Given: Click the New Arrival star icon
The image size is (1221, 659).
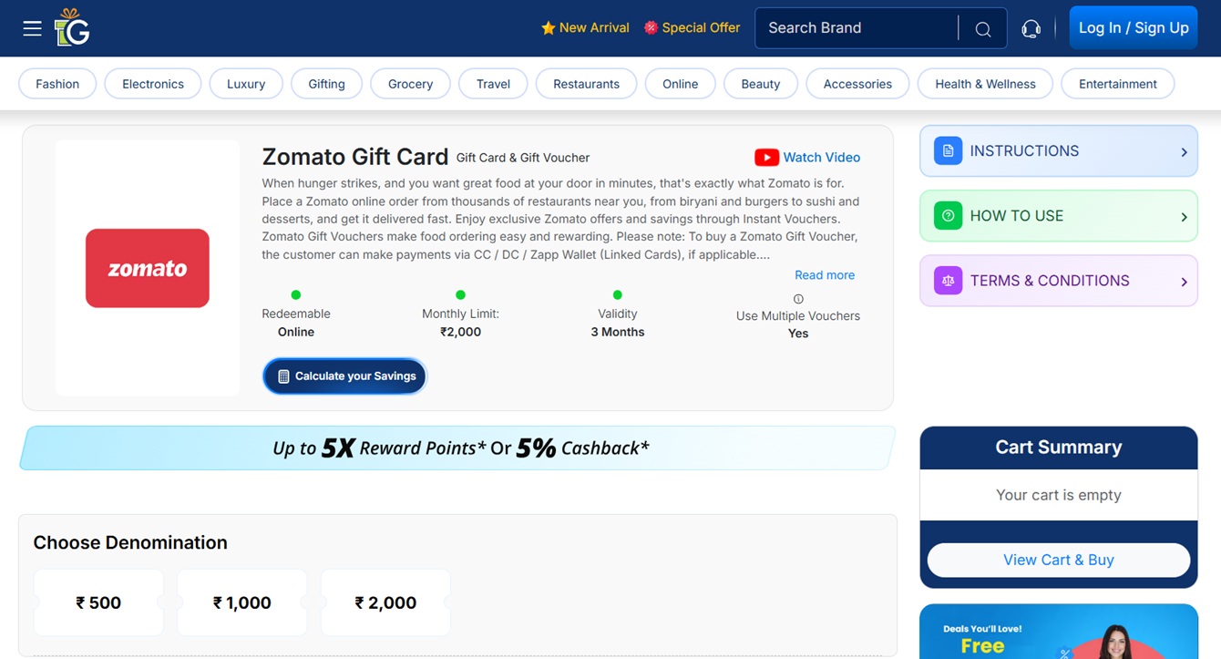Looking at the screenshot, I should pyautogui.click(x=548, y=28).
